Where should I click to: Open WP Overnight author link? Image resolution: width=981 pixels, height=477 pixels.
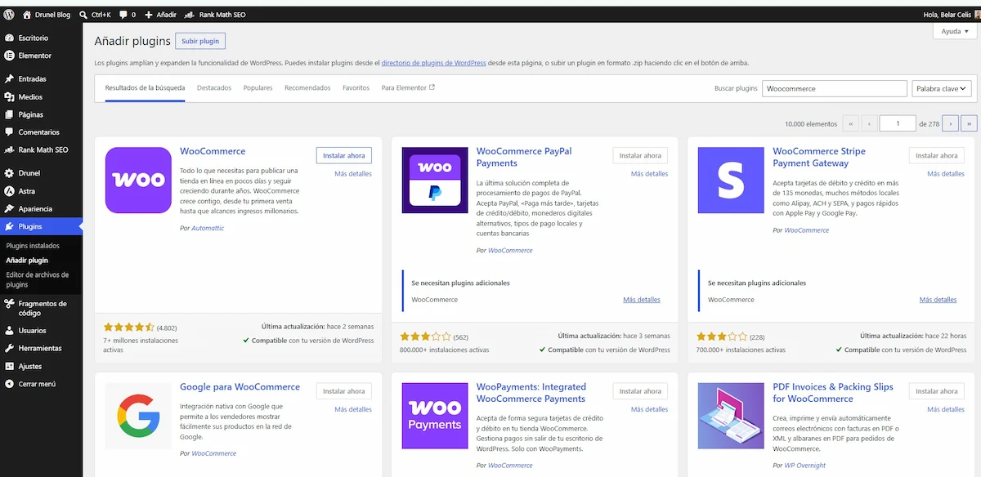[805, 466]
